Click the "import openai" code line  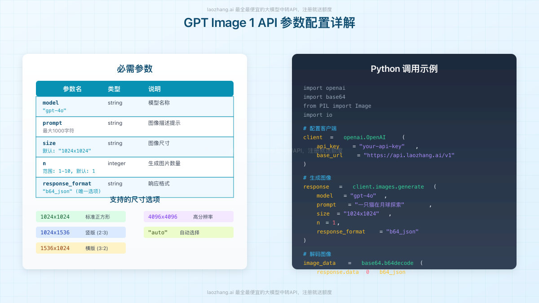point(324,88)
